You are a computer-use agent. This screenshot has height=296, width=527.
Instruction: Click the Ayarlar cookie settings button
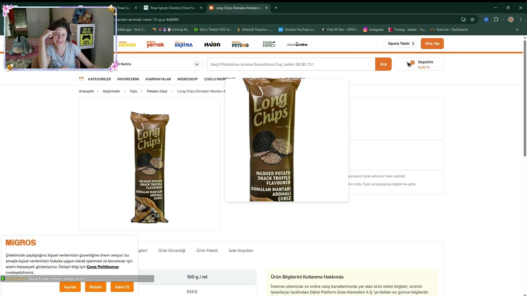coord(70,287)
